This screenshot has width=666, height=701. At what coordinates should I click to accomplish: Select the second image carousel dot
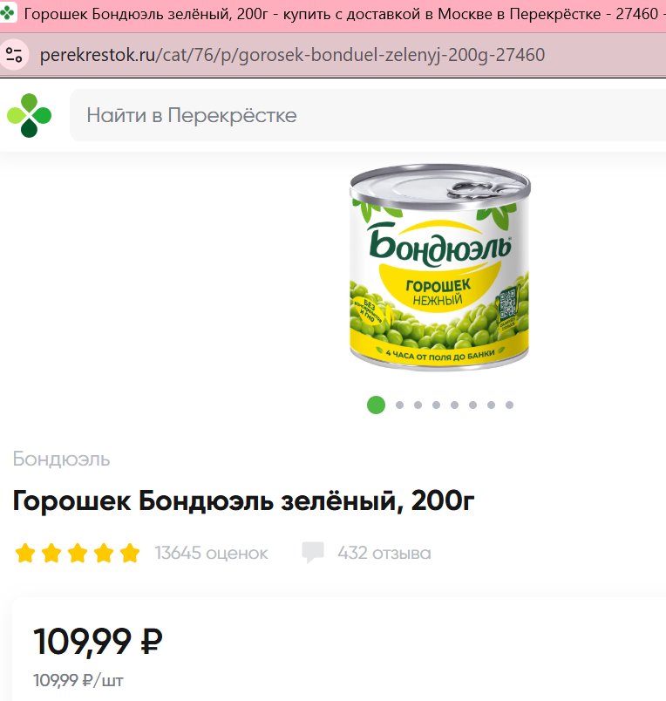pos(399,405)
